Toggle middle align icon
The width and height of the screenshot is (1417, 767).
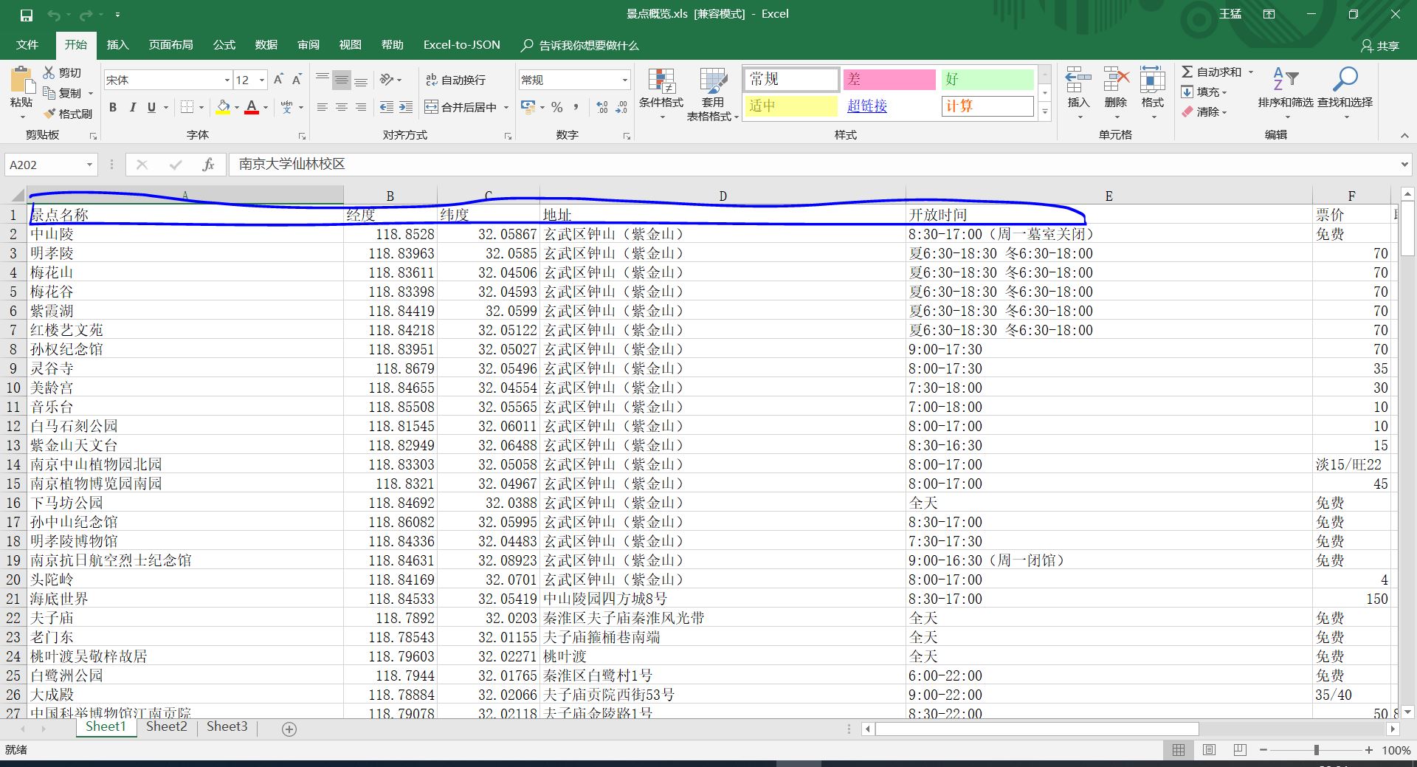tap(342, 80)
